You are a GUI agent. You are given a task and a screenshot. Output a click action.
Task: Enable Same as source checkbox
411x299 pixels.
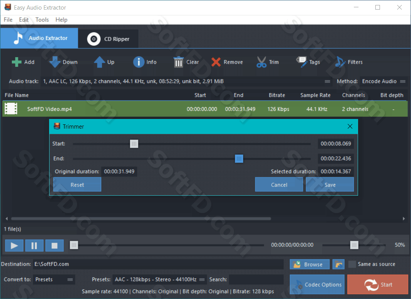(x=352, y=264)
